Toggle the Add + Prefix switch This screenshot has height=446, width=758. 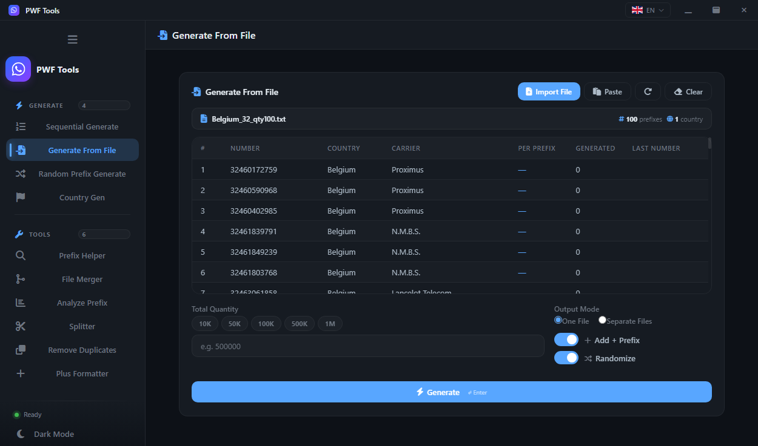click(x=566, y=339)
